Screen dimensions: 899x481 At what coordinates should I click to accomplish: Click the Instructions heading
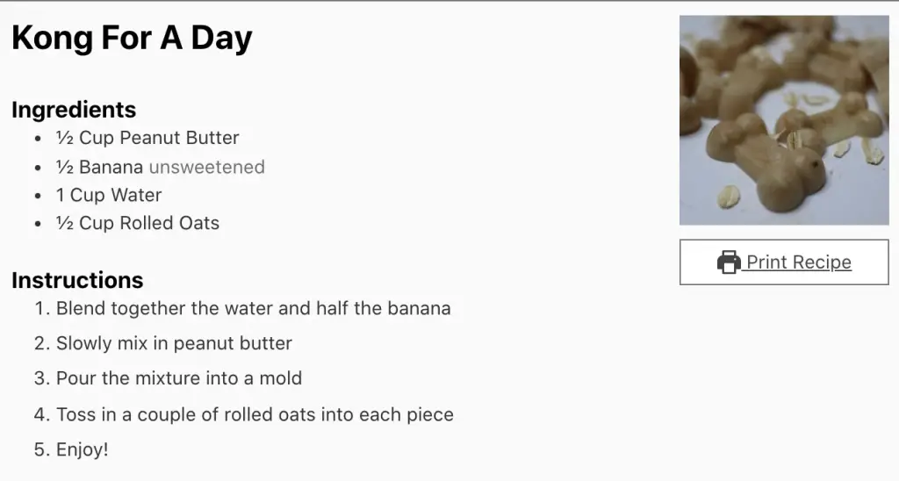77,280
